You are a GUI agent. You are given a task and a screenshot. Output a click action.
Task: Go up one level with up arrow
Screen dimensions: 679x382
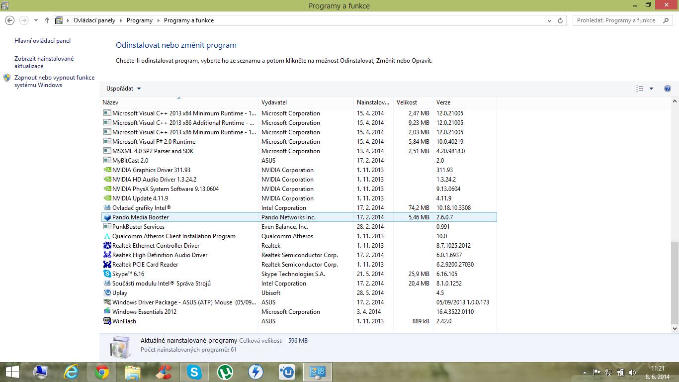47,20
